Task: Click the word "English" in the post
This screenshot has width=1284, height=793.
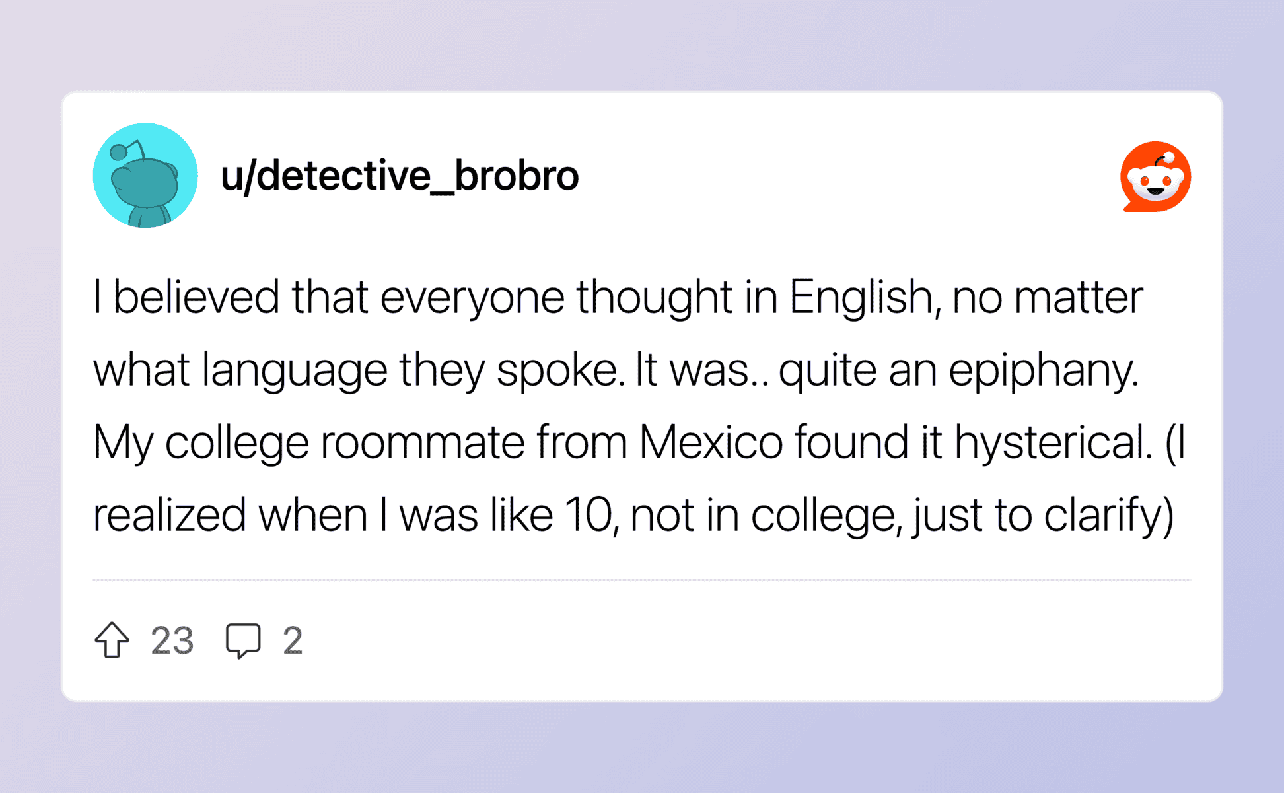Action: (x=860, y=298)
